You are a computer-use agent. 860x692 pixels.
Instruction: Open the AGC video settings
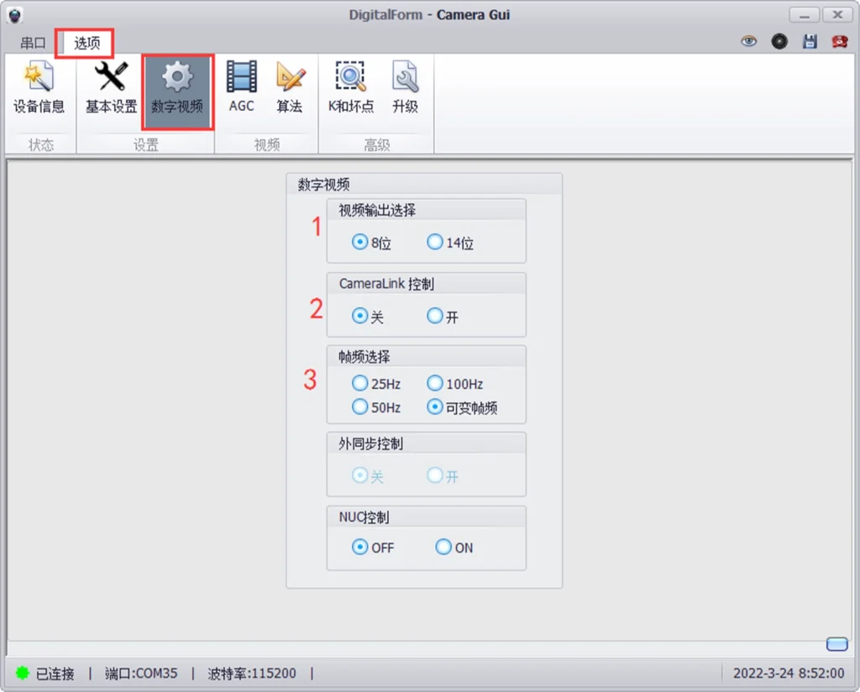[x=242, y=88]
